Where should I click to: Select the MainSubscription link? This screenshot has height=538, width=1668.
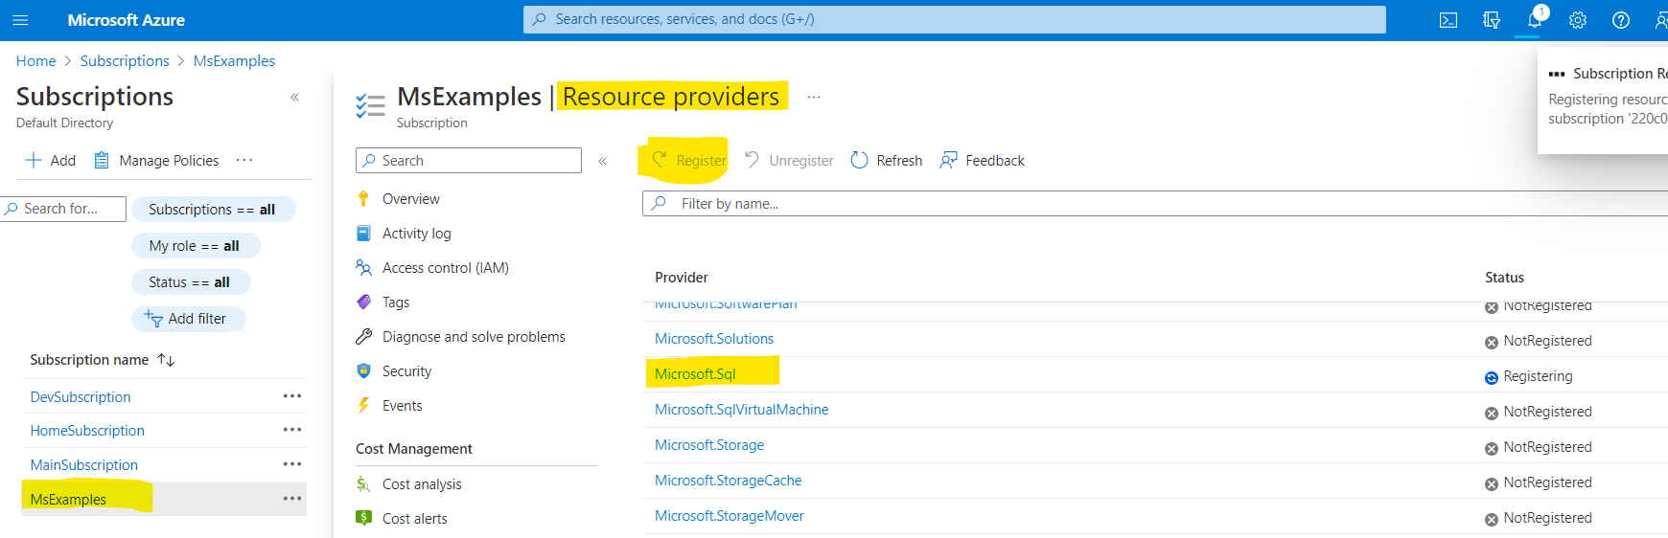click(x=84, y=465)
